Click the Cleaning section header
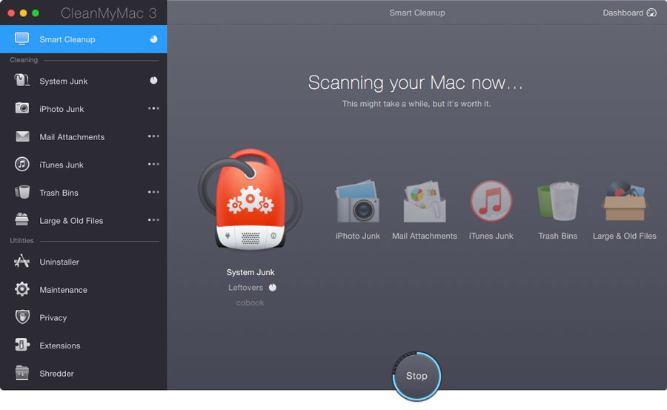 pyautogui.click(x=24, y=60)
